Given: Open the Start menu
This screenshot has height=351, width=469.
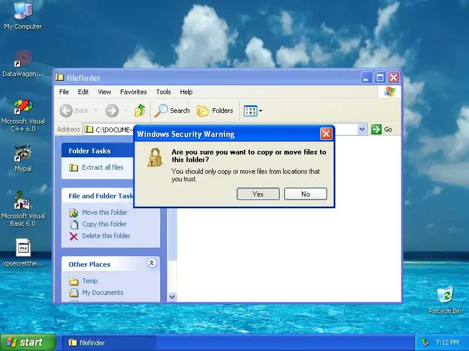Looking at the screenshot, I should click(28, 342).
